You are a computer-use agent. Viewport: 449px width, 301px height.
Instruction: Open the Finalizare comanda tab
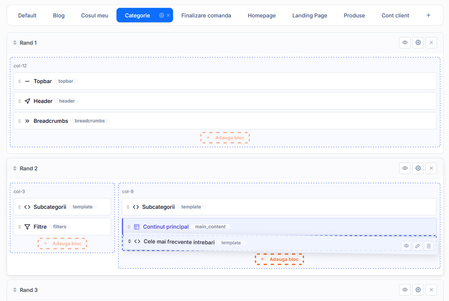(x=206, y=15)
